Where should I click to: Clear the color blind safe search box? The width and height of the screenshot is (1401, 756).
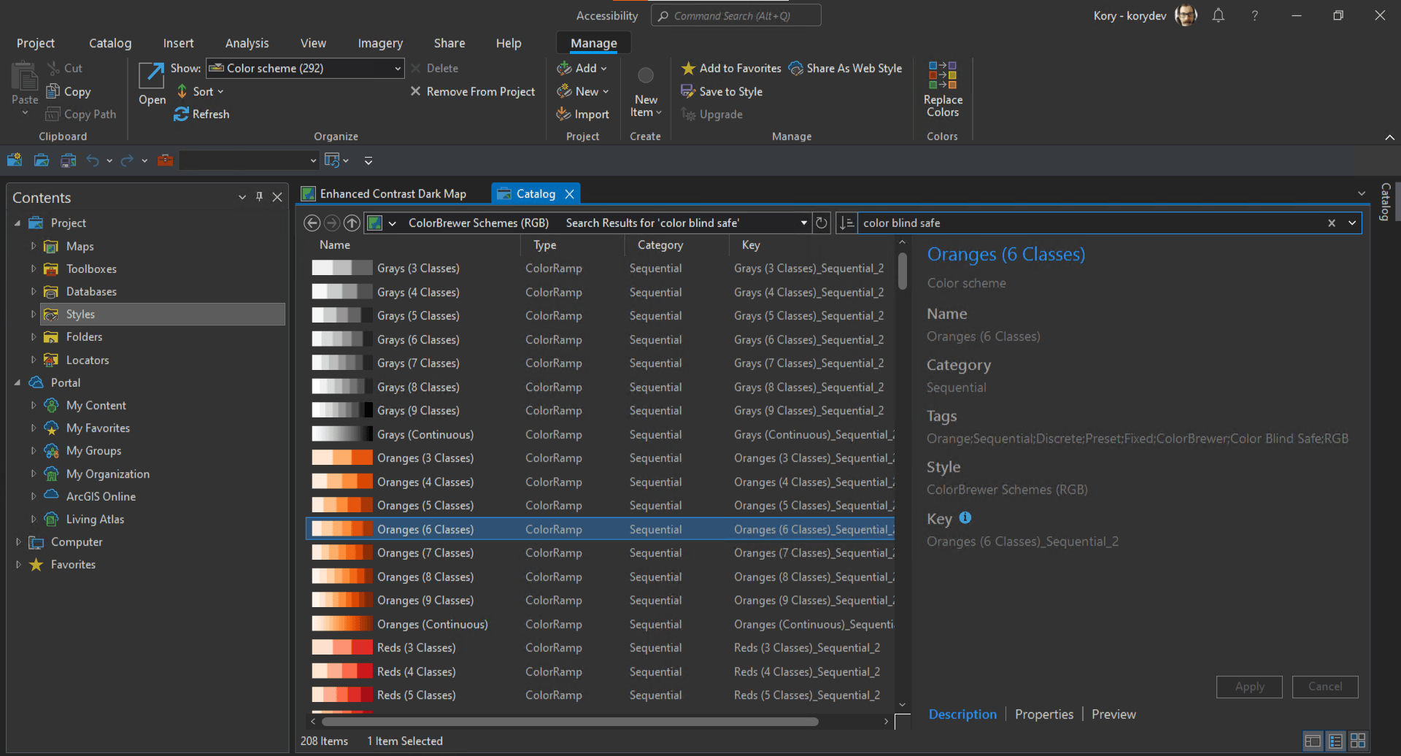[1332, 223]
